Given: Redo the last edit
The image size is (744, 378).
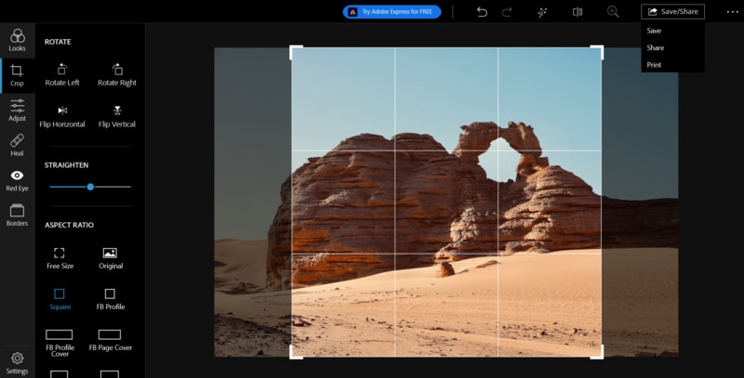Looking at the screenshot, I should [507, 12].
